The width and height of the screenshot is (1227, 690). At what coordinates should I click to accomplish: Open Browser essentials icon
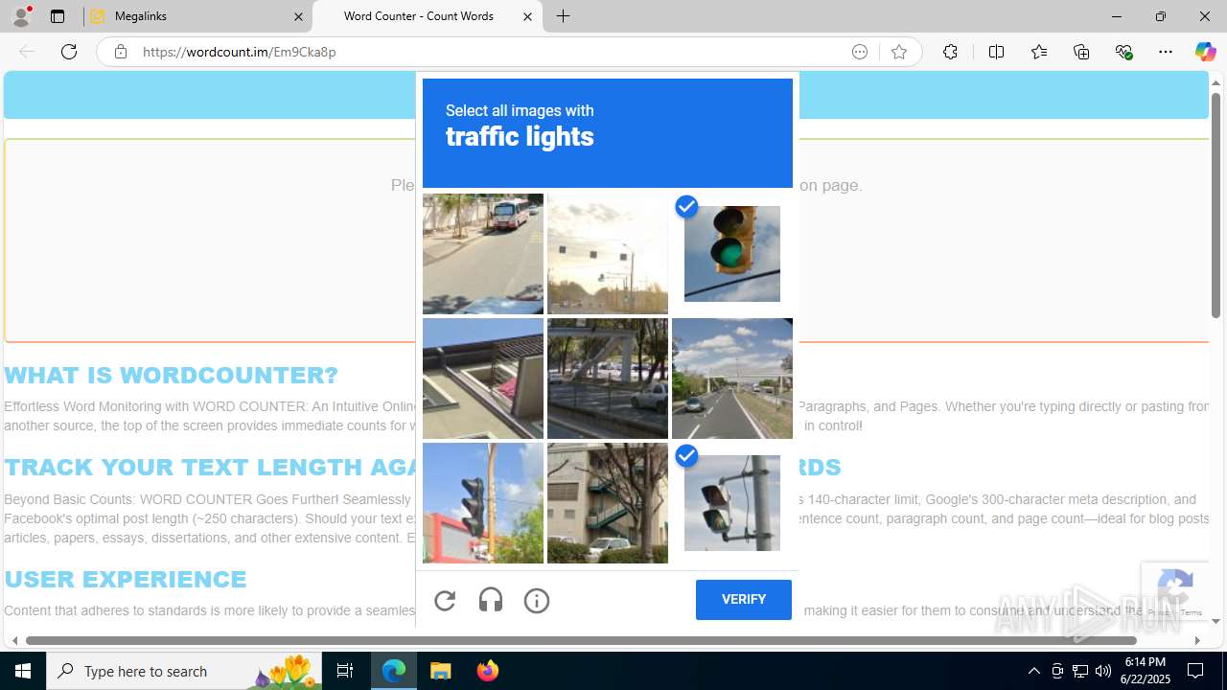pyautogui.click(x=1124, y=52)
